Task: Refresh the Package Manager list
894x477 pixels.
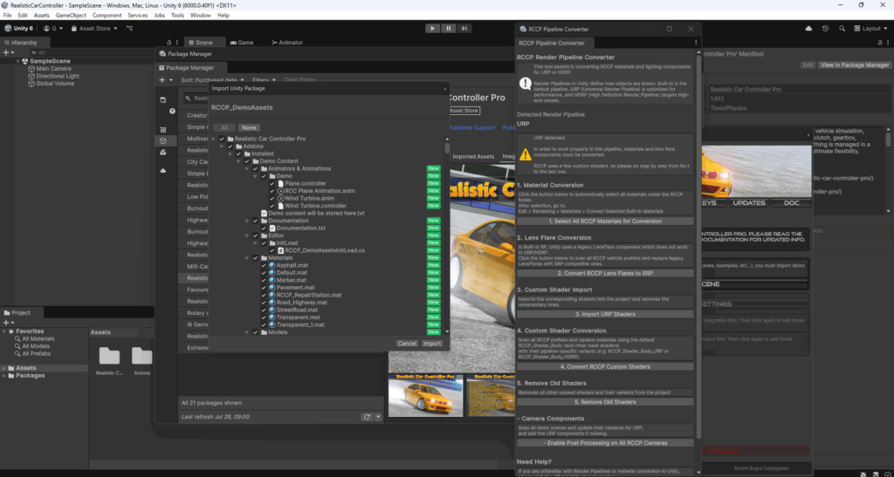Action: [x=368, y=417]
